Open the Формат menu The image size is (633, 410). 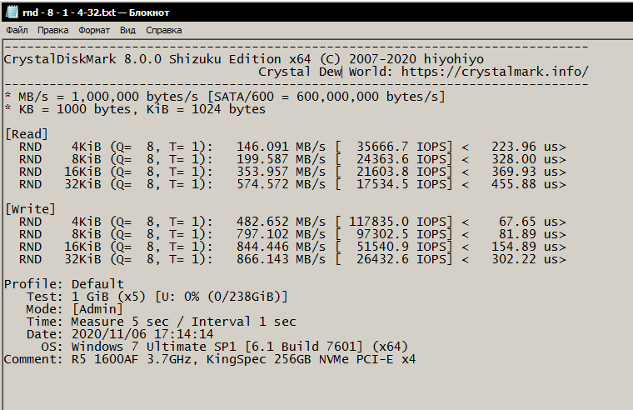tap(94, 30)
